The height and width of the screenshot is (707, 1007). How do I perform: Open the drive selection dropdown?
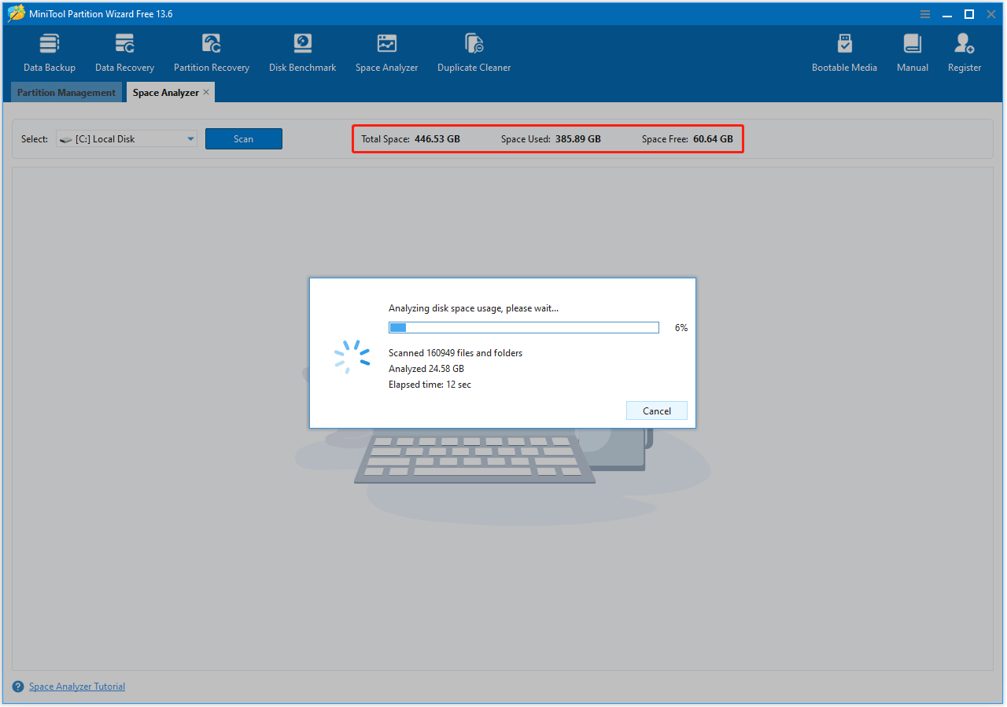[191, 138]
